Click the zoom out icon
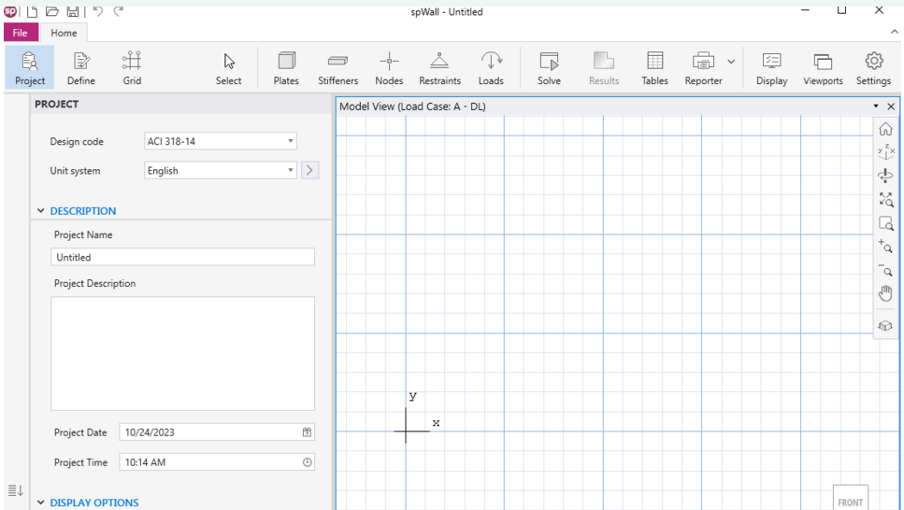904x510 pixels. coord(885,270)
